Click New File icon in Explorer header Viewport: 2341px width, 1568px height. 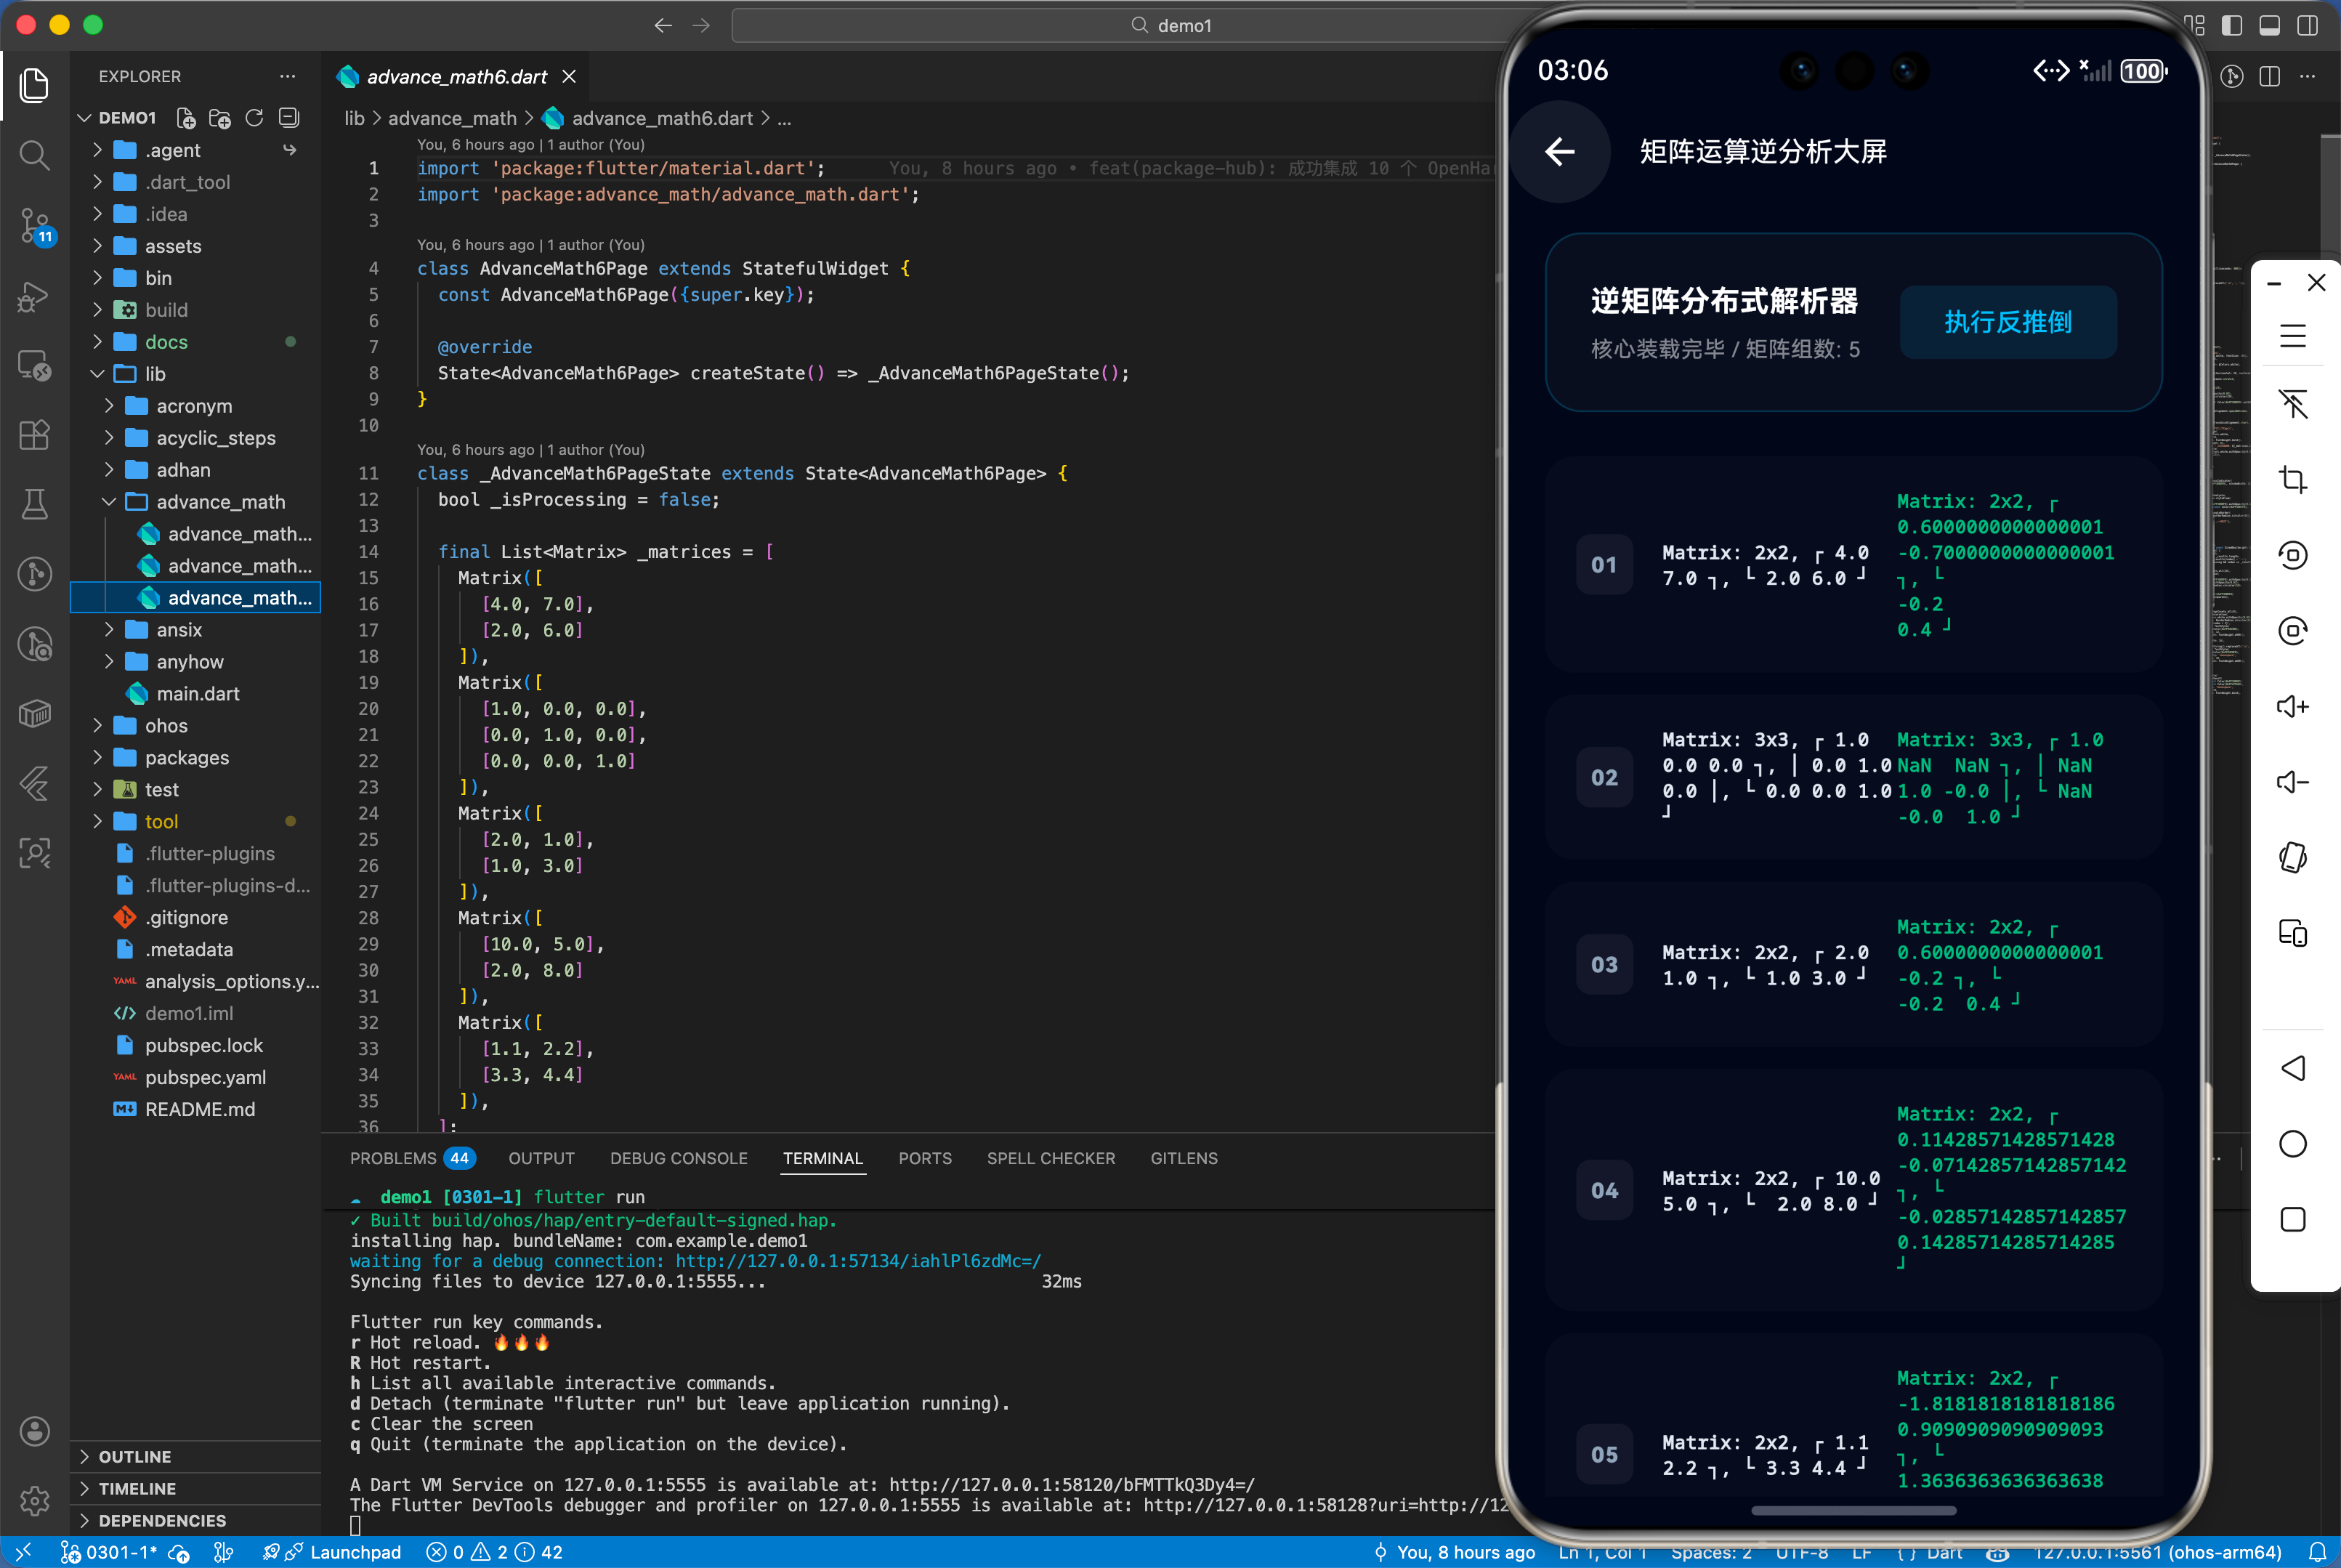coord(186,118)
